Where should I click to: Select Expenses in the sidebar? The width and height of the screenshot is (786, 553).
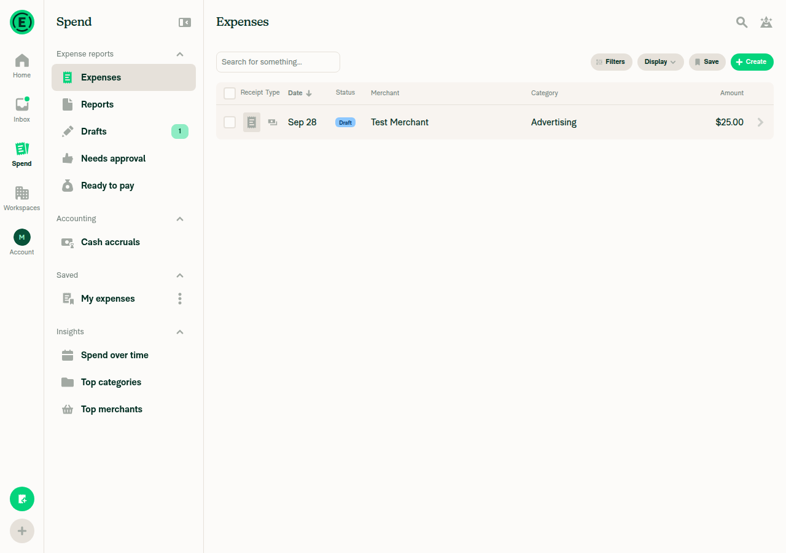click(x=123, y=77)
